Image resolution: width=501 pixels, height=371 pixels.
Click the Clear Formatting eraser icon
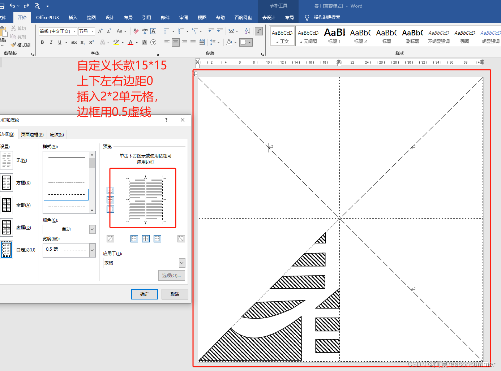point(136,31)
